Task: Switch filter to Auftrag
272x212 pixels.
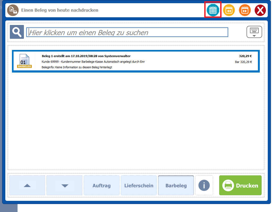Action: tap(101, 185)
